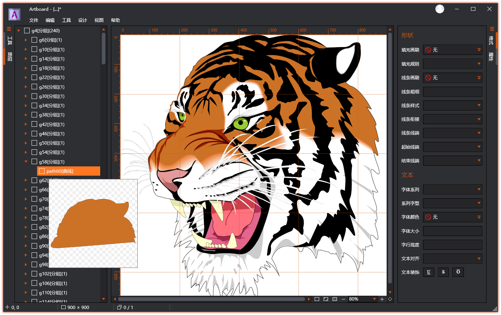Toggle the g6 group checkbox
Image resolution: width=501 pixels, height=315 pixels.
[x=34, y=40]
